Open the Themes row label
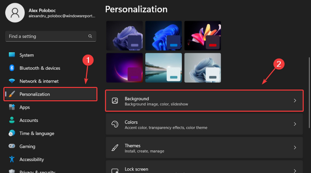The width and height of the screenshot is (311, 173). tap(133, 146)
